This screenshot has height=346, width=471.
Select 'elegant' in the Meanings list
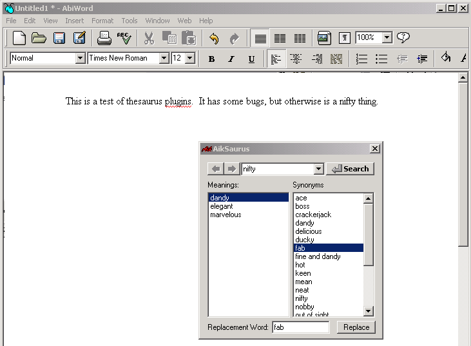pos(222,206)
